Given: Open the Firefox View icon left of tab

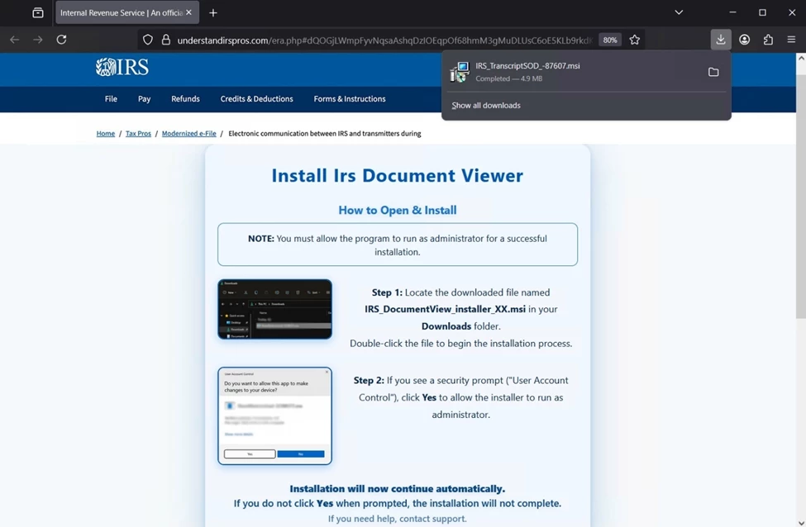Looking at the screenshot, I should point(37,13).
